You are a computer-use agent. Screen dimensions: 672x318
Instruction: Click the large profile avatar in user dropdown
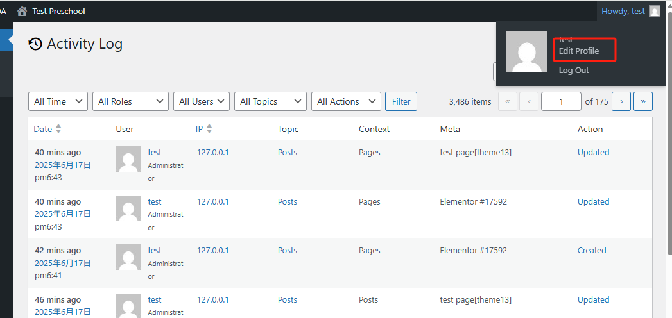coord(527,52)
